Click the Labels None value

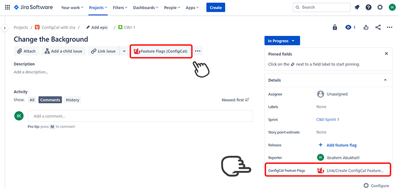(x=321, y=107)
